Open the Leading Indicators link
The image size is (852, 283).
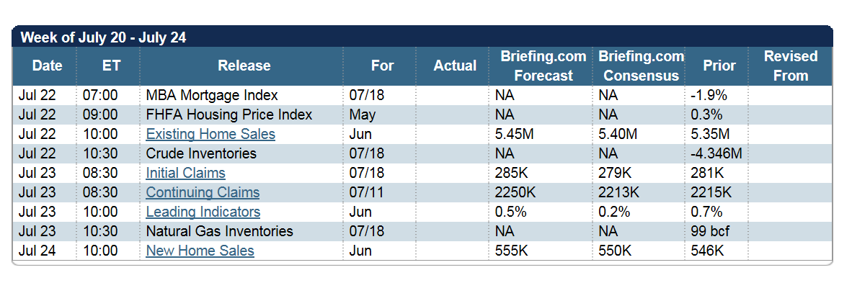pyautogui.click(x=203, y=212)
